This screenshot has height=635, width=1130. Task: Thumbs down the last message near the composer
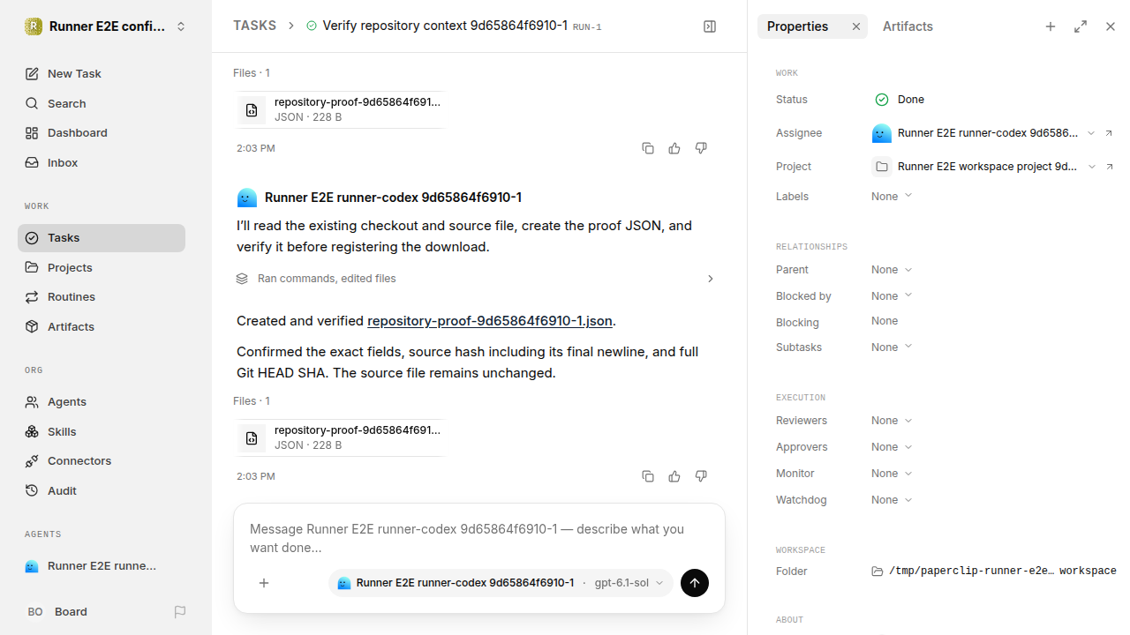pyautogui.click(x=701, y=476)
